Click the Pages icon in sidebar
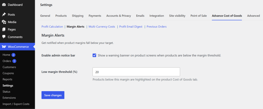Screen dimensions: 263x109 coord(4,29)
